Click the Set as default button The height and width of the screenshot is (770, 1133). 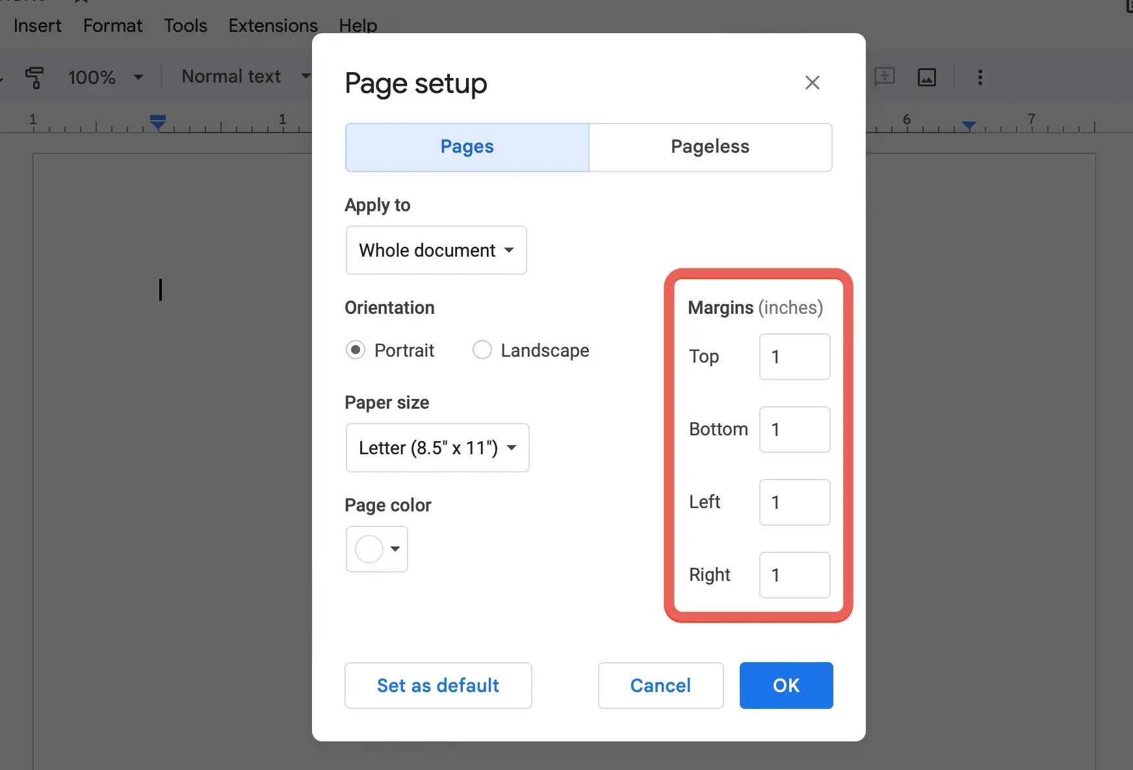pos(438,686)
